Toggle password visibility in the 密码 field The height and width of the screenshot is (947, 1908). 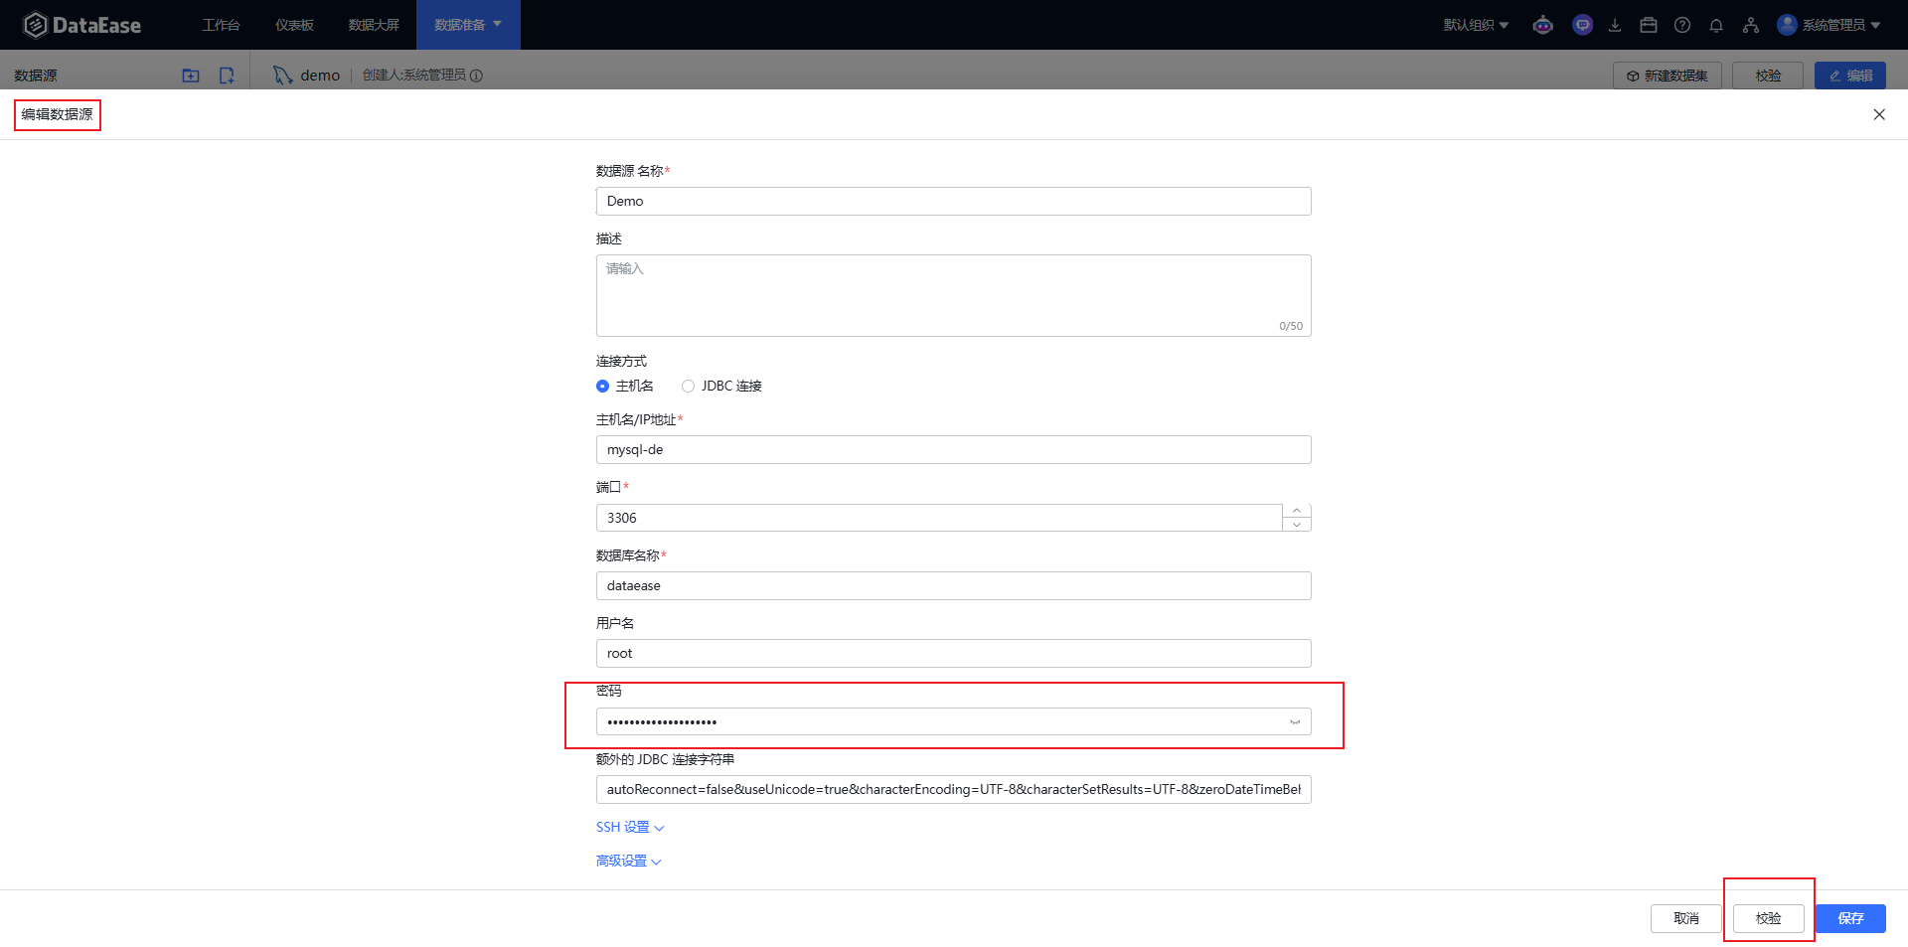(1294, 721)
